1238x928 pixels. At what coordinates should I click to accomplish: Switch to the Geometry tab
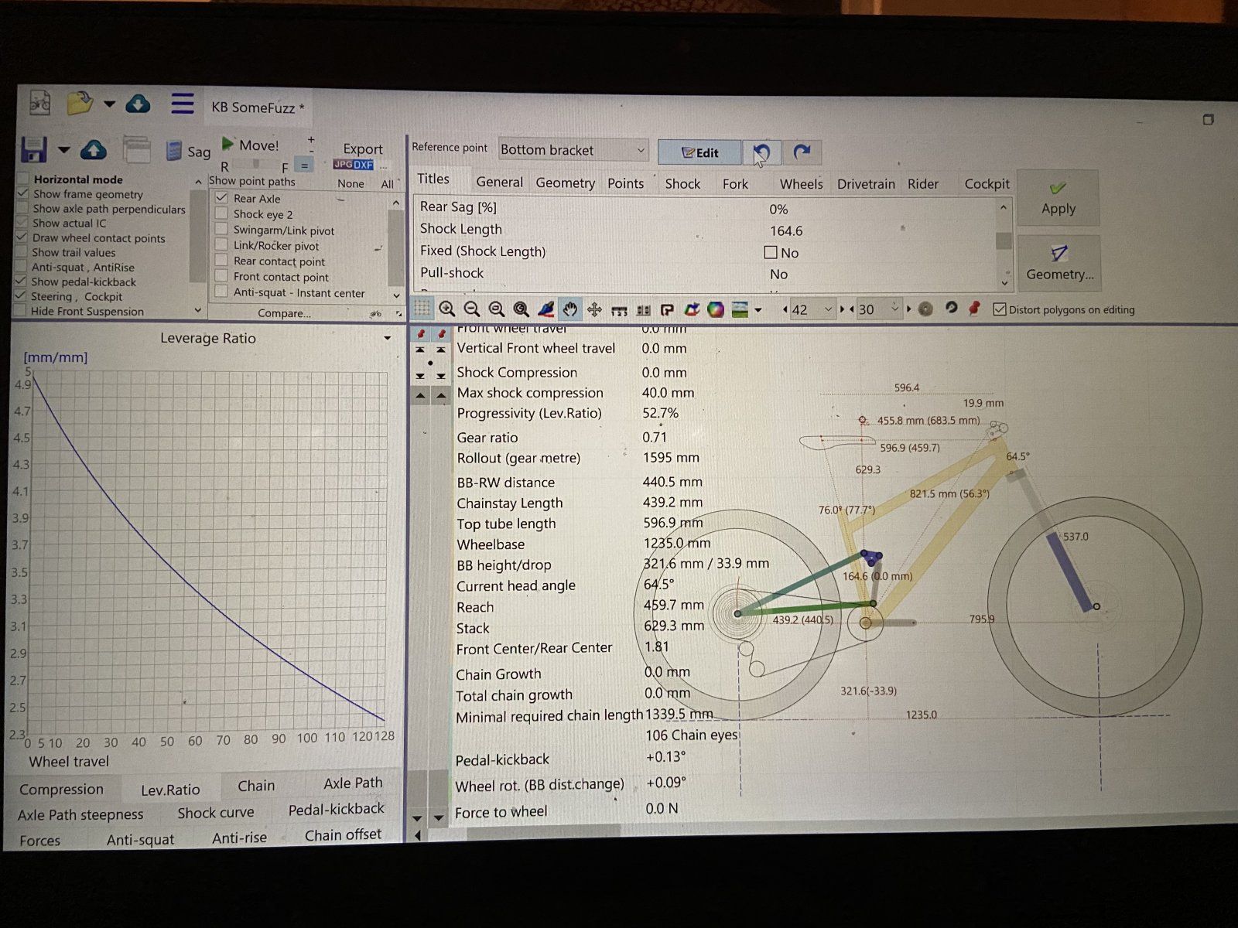[566, 183]
